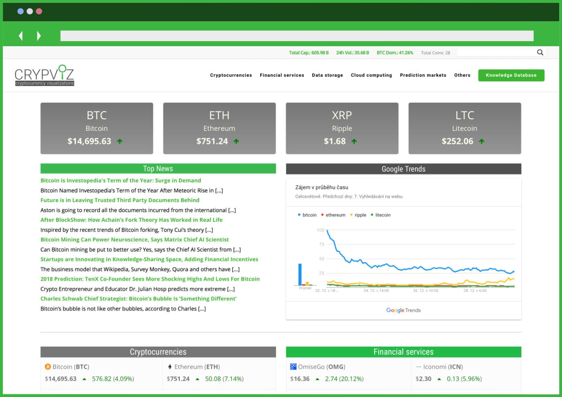Select the Data storage menu item
The width and height of the screenshot is (562, 397).
coord(327,75)
